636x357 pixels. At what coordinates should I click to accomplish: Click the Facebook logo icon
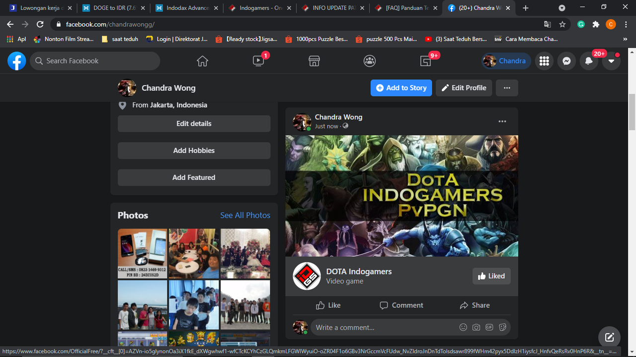16,61
